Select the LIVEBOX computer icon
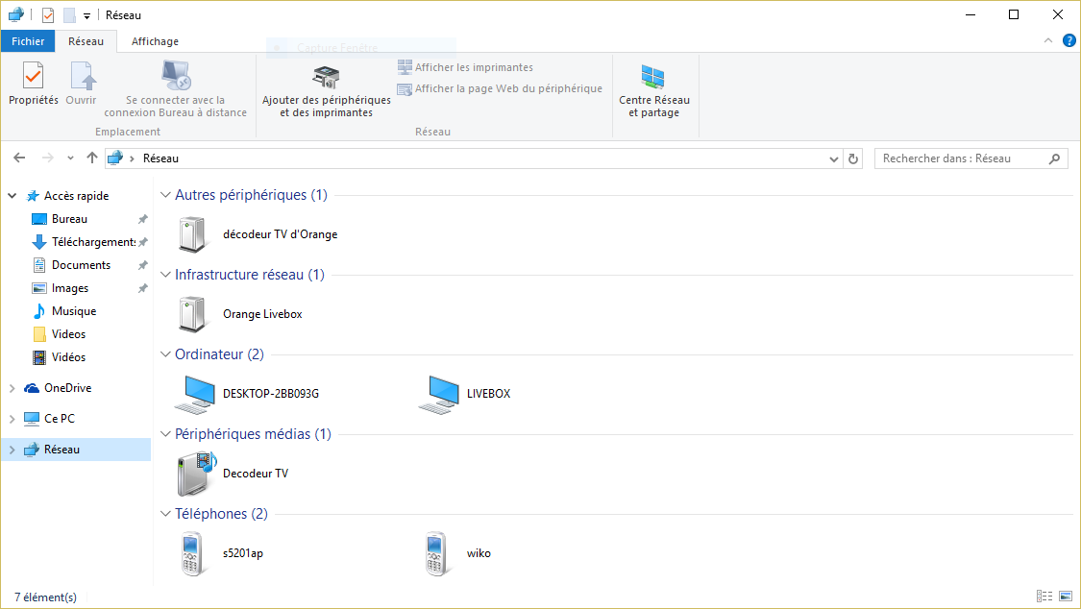The width and height of the screenshot is (1081, 609). tap(439, 394)
